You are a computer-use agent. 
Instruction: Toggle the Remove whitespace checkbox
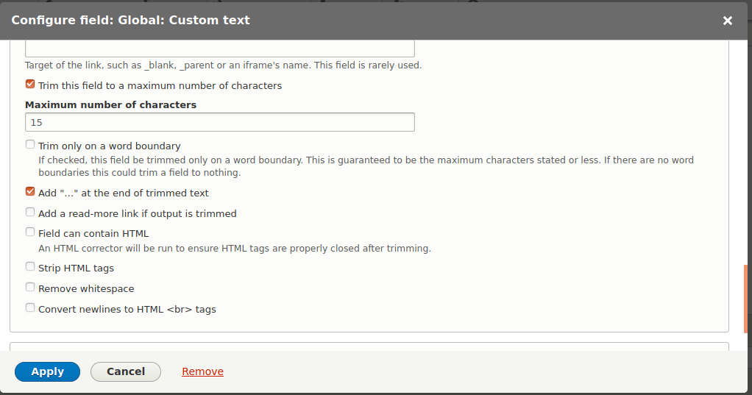coord(30,288)
